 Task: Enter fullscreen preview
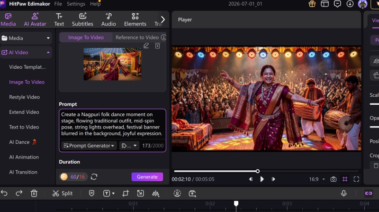tap(356, 179)
